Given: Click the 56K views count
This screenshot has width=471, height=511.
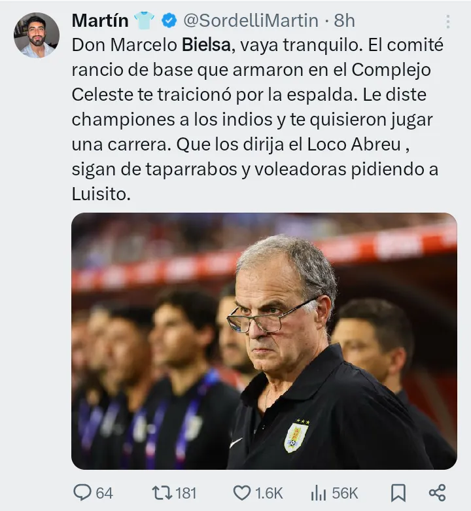Looking at the screenshot, I should pos(345,493).
